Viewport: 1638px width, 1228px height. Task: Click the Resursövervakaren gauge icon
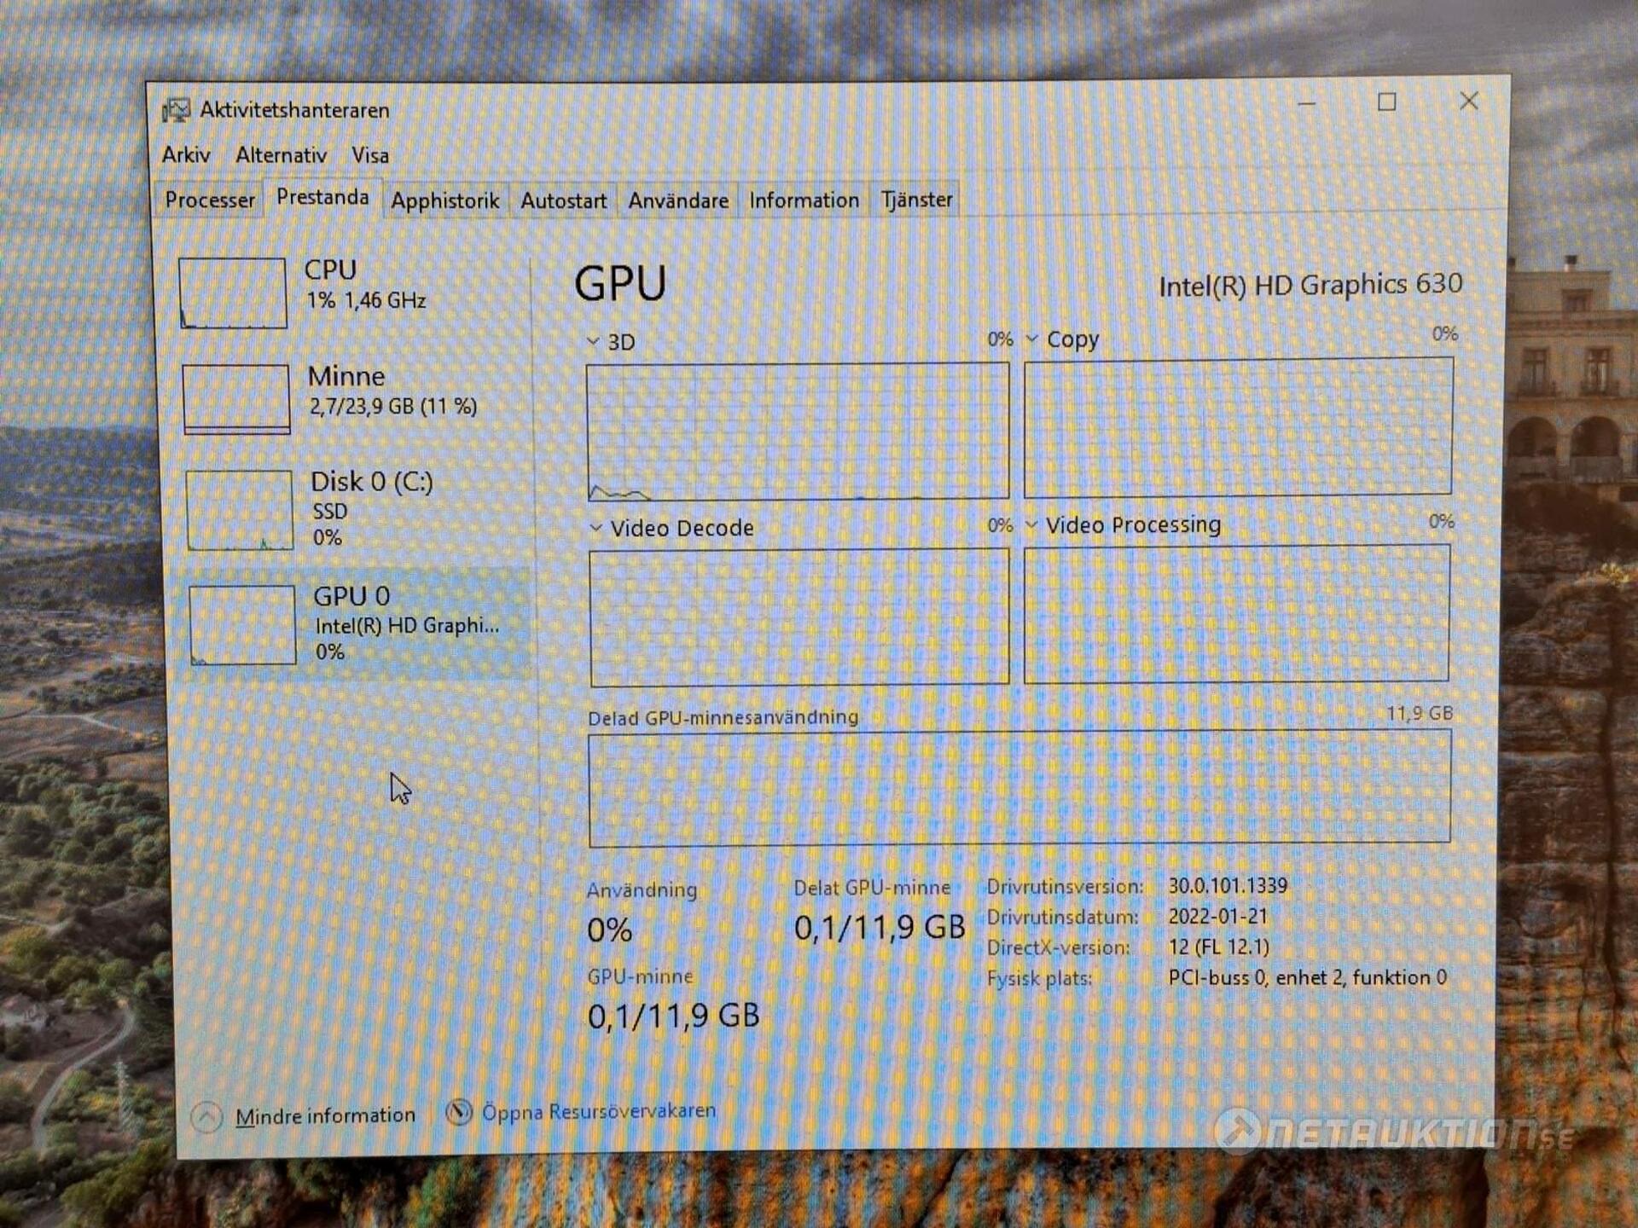click(459, 1112)
